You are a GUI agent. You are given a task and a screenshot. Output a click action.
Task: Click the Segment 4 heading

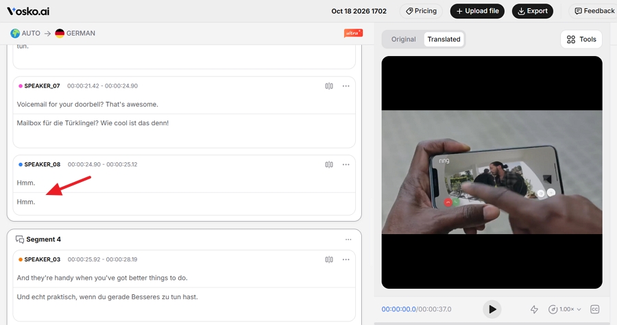click(44, 239)
